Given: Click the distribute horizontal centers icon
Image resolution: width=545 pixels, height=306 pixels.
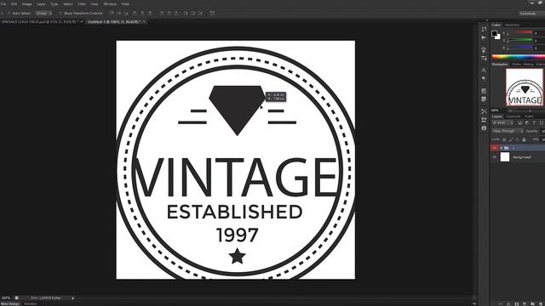Looking at the screenshot, I should coord(193,14).
